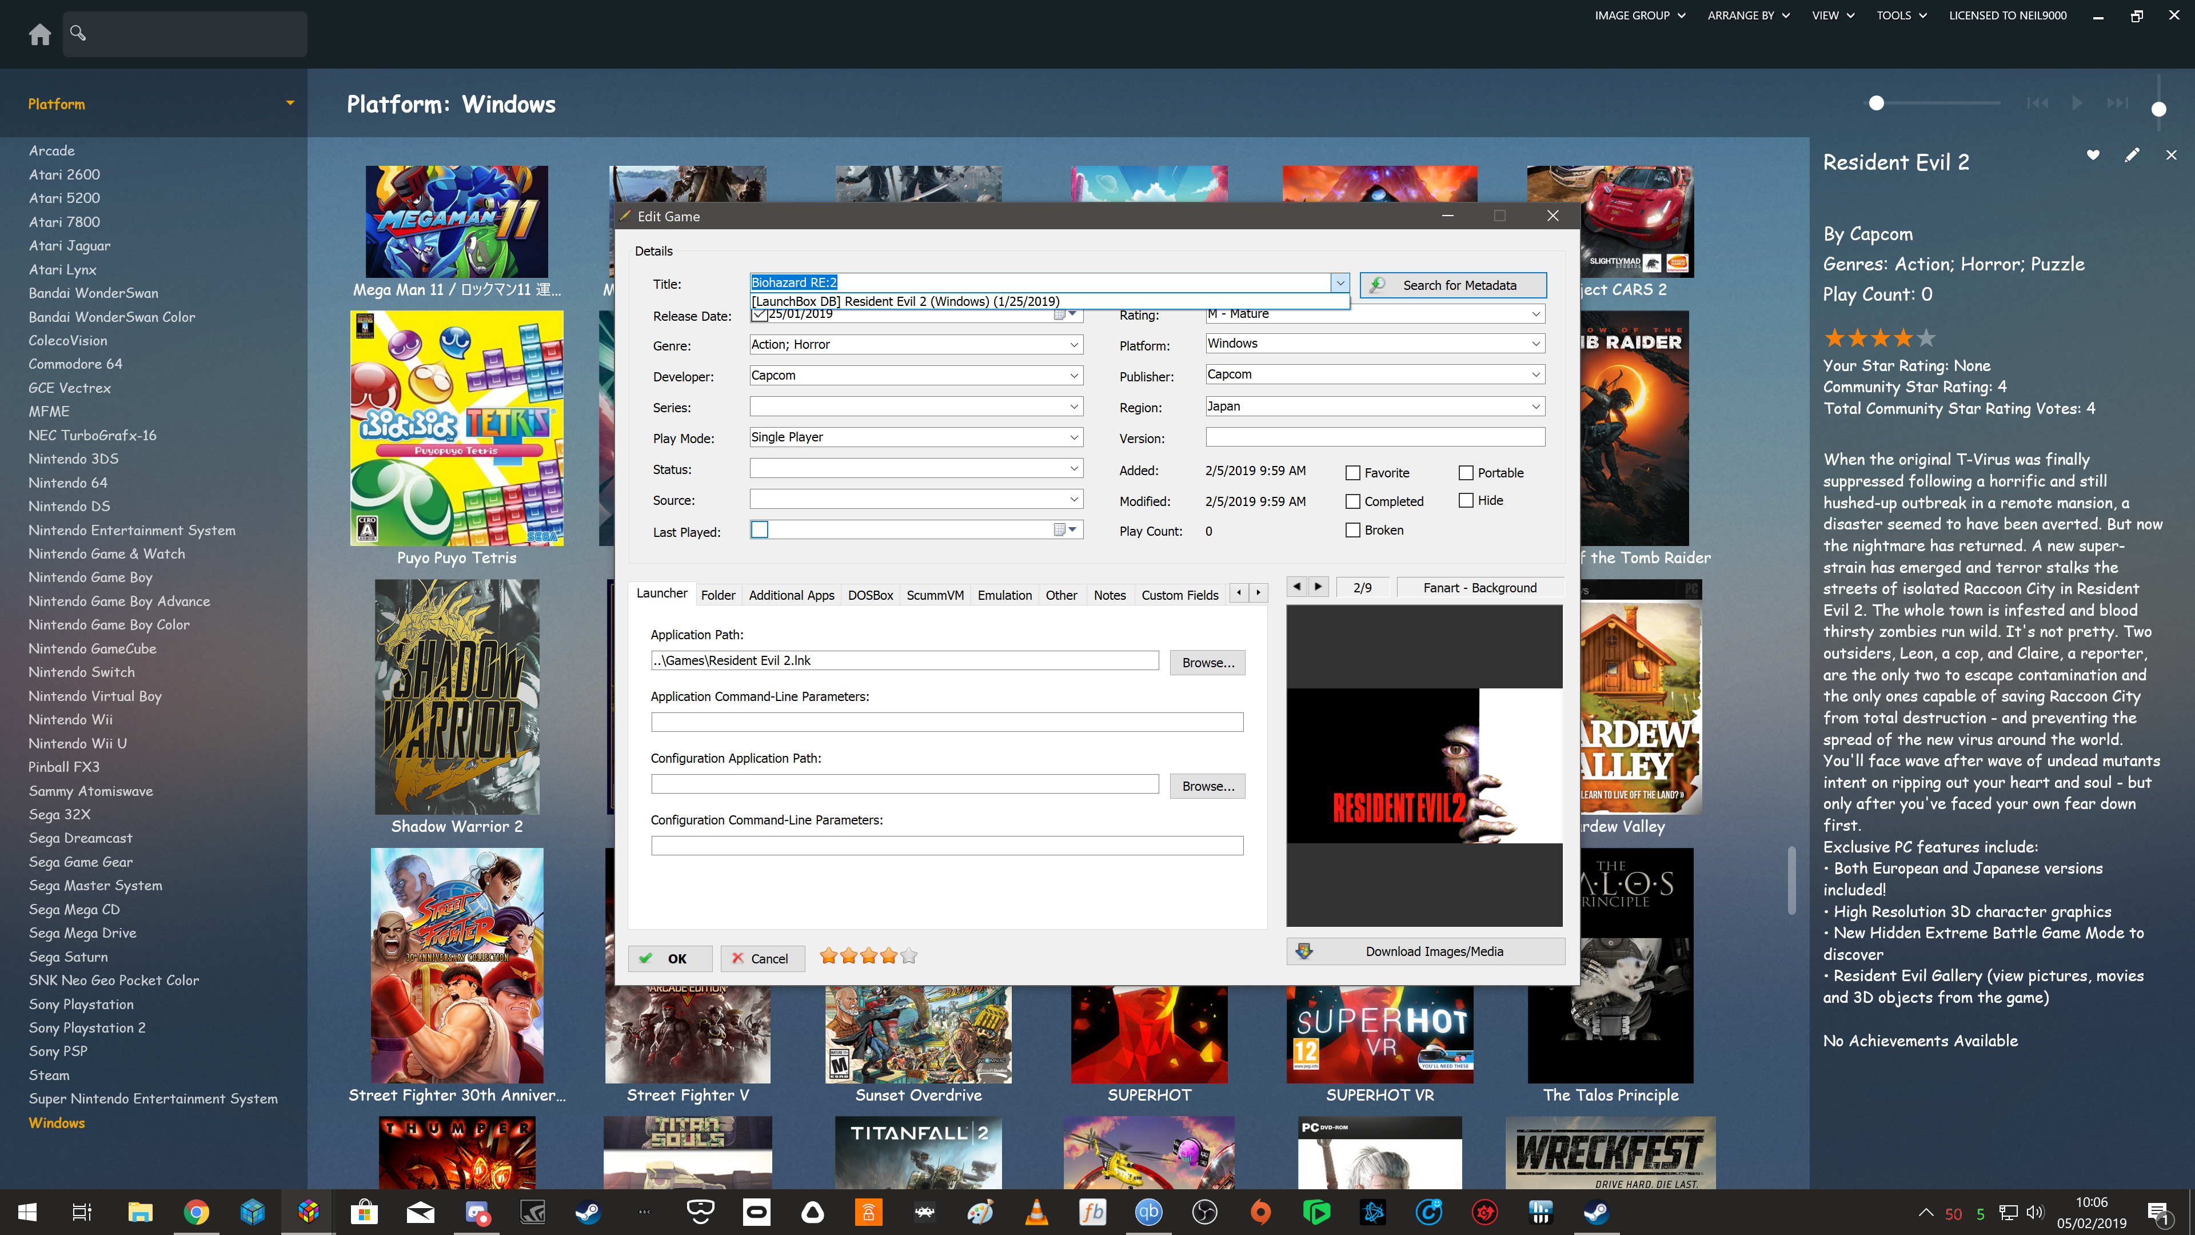Image resolution: width=2195 pixels, height=1235 pixels.
Task: Skip to previous music track
Action: tap(2037, 103)
